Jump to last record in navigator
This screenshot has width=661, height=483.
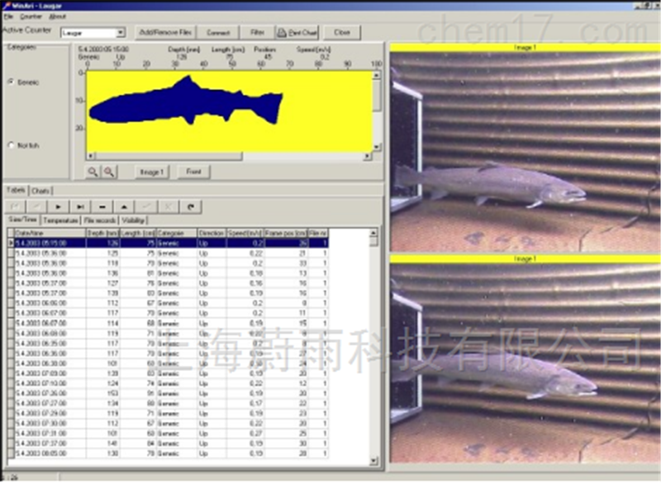click(x=80, y=206)
